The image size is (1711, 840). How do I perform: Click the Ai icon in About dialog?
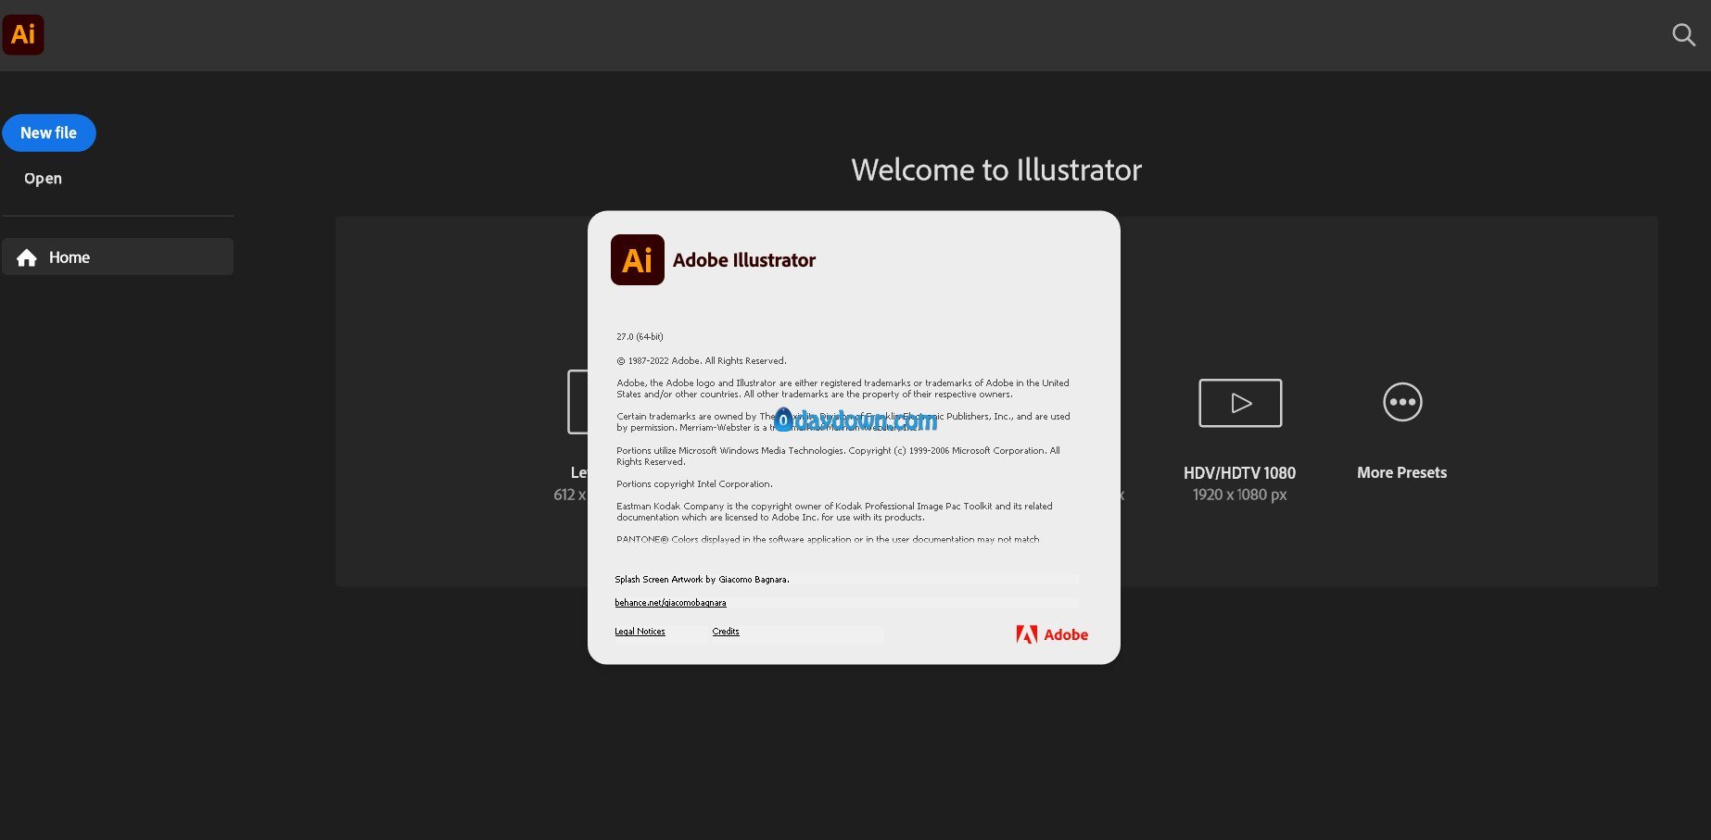tap(638, 259)
